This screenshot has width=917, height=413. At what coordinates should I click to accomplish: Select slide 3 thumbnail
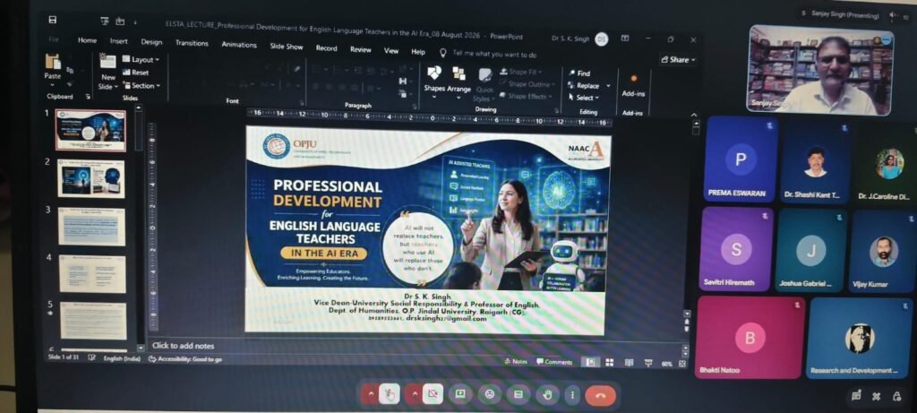coord(91,227)
